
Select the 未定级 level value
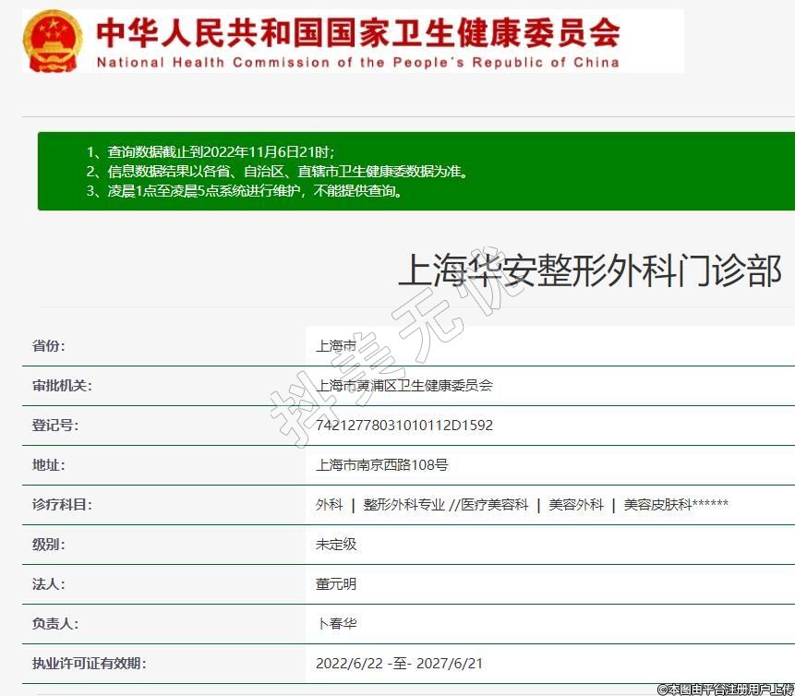point(336,545)
